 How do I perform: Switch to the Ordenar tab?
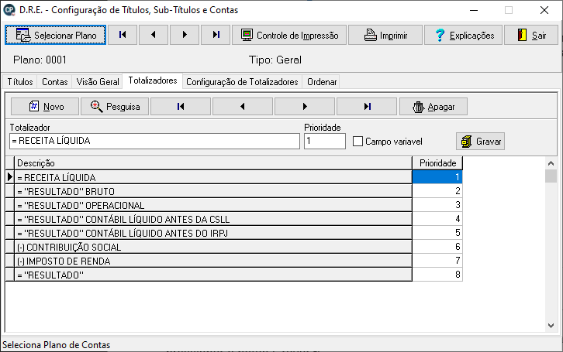(322, 82)
